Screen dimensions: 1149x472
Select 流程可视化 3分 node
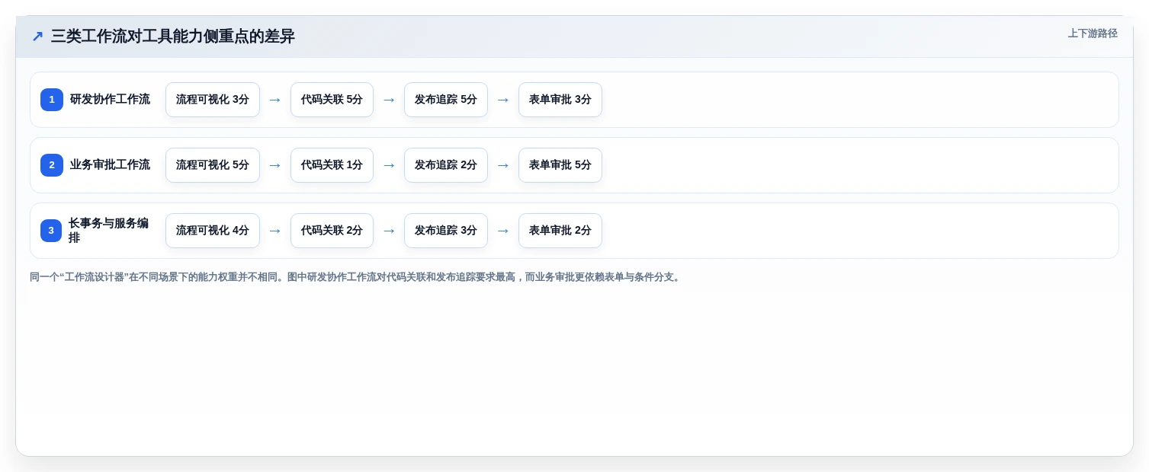(213, 100)
